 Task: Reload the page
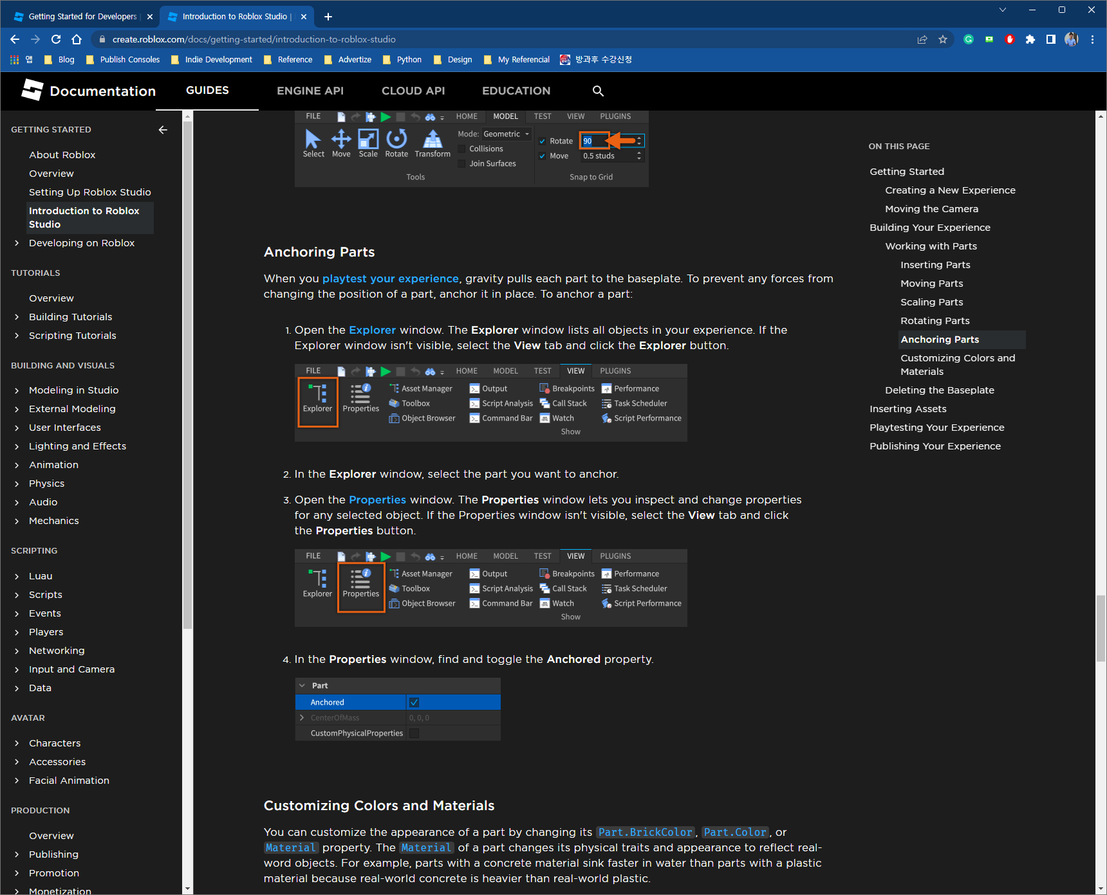pyautogui.click(x=56, y=39)
